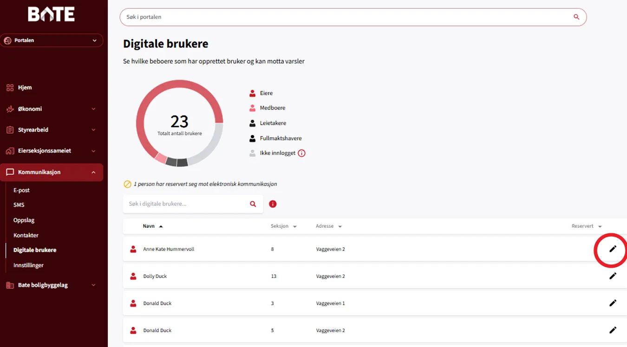Select Digitale brukere submenu item
The image size is (627, 347).
(35, 250)
